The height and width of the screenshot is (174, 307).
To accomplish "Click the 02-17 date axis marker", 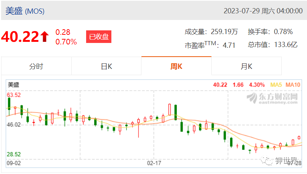I will pyautogui.click(x=154, y=163).
